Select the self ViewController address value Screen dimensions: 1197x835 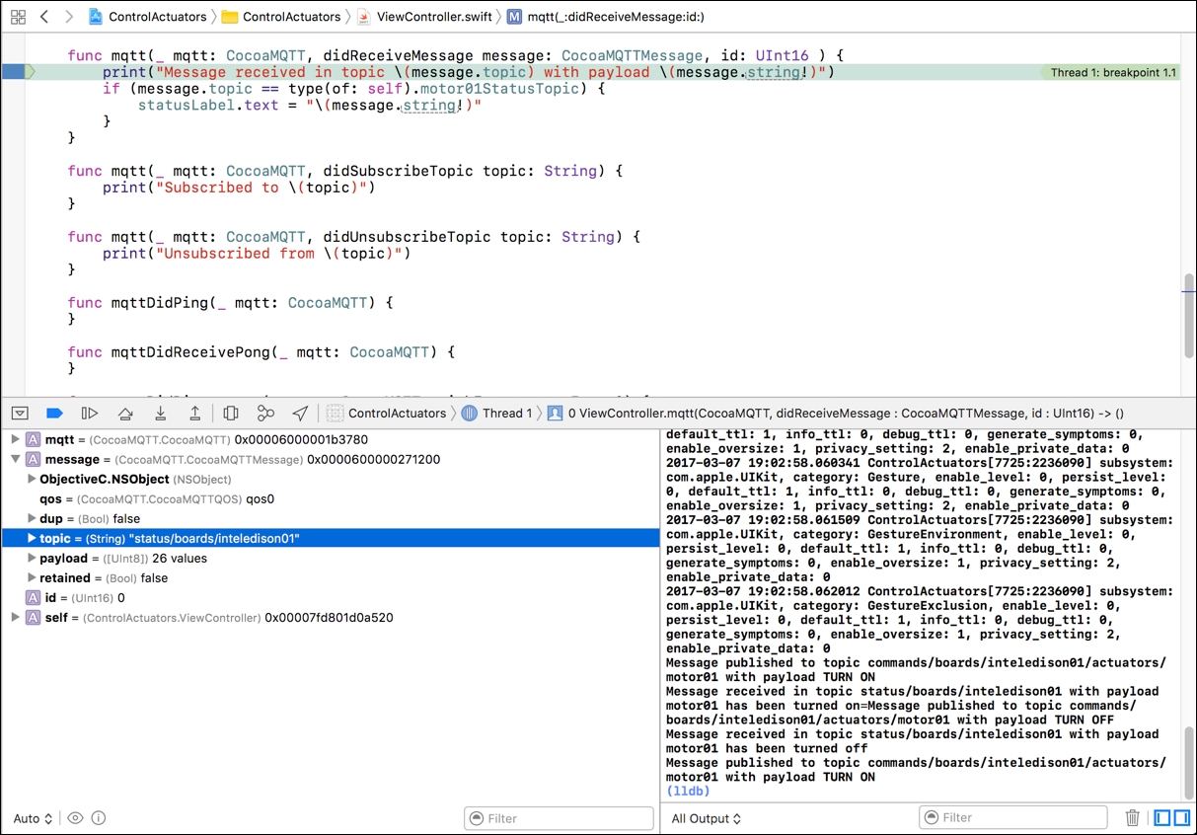click(329, 617)
